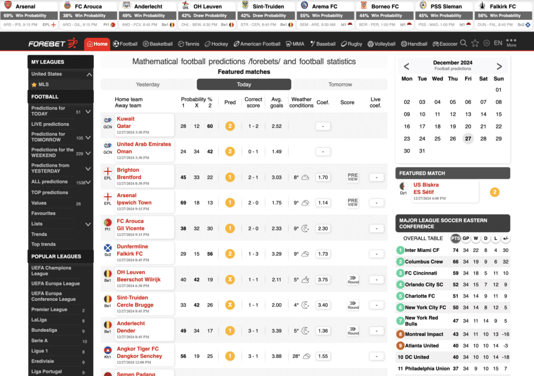534x376 pixels.
Task: Open LIVE predictions link
Action: point(50,124)
